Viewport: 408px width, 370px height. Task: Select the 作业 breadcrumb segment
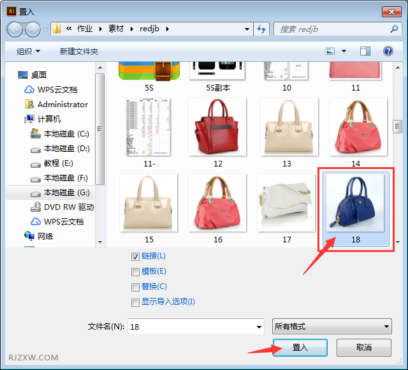coord(85,29)
